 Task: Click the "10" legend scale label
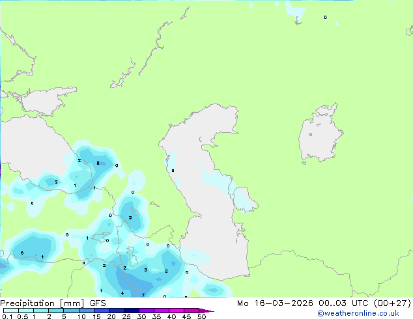81,316
